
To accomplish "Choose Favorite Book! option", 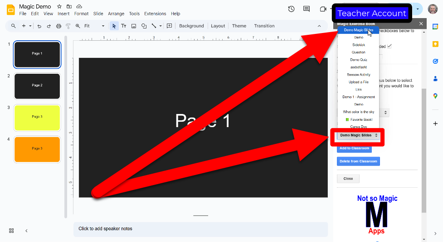I will pyautogui.click(x=358, y=119).
